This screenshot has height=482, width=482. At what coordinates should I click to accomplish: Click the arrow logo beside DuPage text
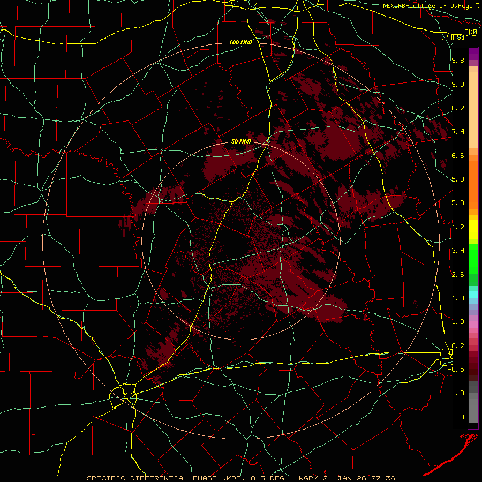point(478,6)
